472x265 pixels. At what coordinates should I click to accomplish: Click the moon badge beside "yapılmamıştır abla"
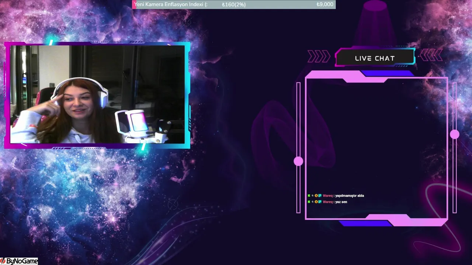[x=313, y=195]
